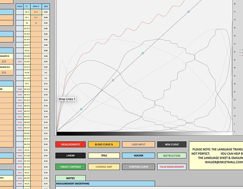This screenshot has height=189, width=243.
Task: Click the red MEASUREMENTS legend box
Action: [70, 144]
